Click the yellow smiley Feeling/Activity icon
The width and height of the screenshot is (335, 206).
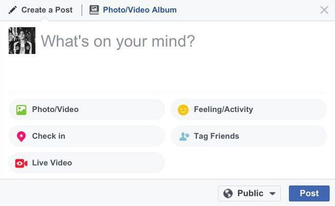point(183,109)
